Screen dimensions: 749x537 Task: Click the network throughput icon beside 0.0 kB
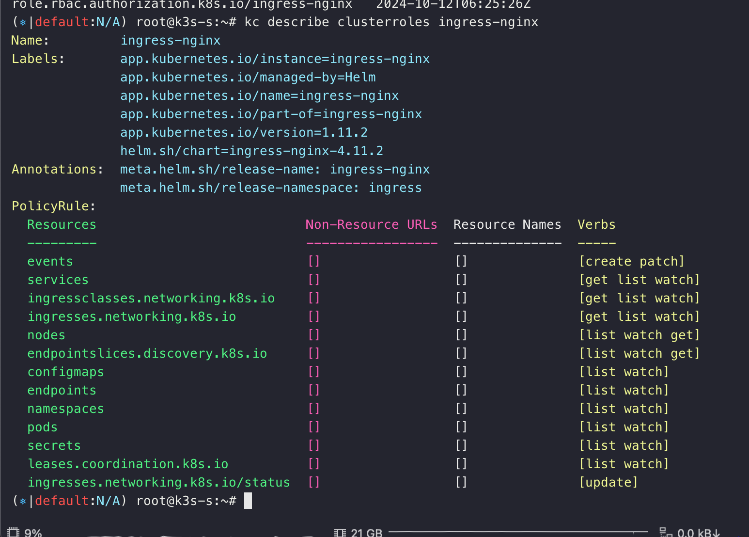[666, 533]
